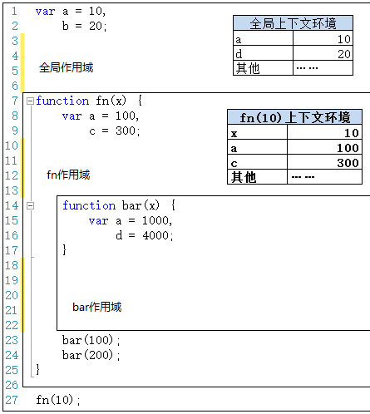Click the 'fn(10) 上下文环境' table header
The height and width of the screenshot is (414, 370).
294,117
